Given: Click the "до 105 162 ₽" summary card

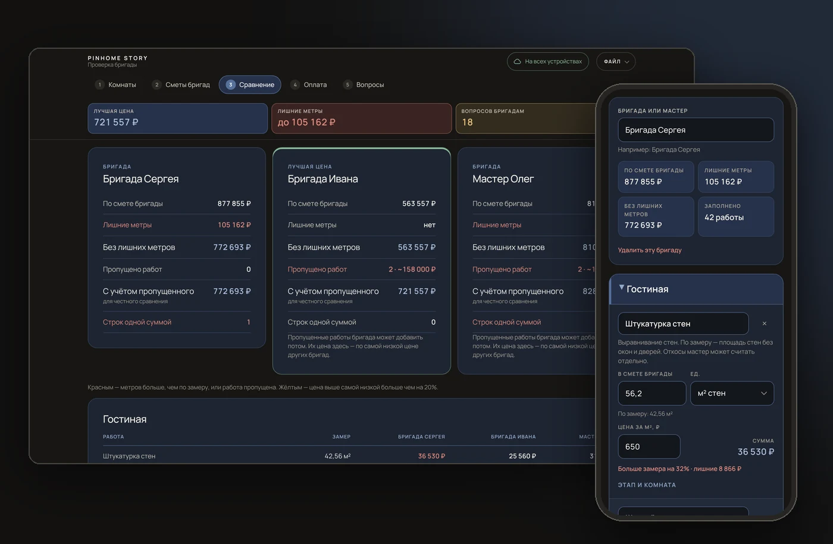Looking at the screenshot, I should click(361, 118).
